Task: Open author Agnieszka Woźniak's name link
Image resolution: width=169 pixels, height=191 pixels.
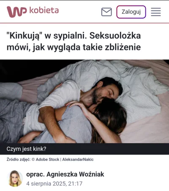Action: point(75,174)
